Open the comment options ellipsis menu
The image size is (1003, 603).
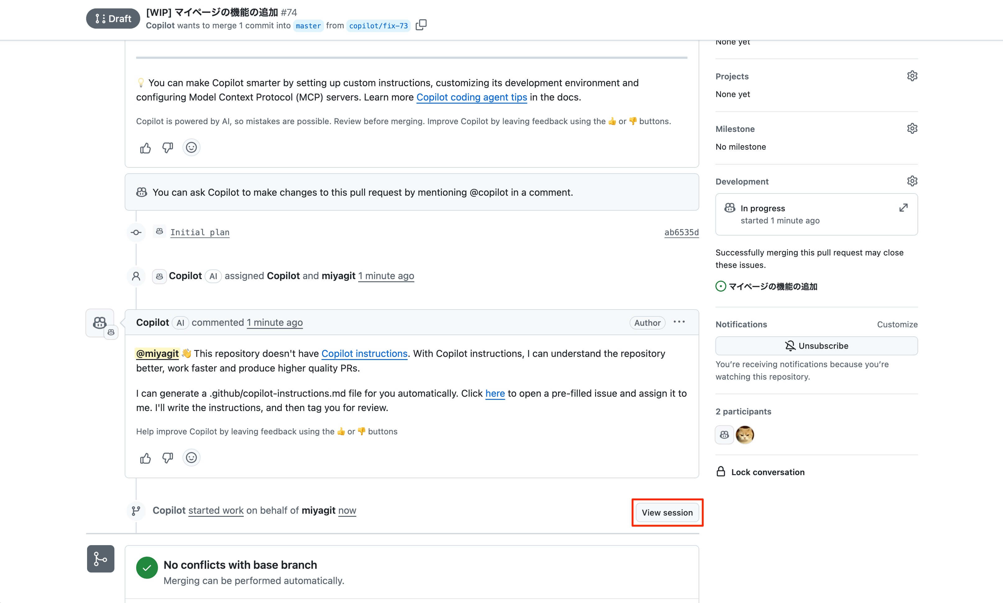point(679,322)
